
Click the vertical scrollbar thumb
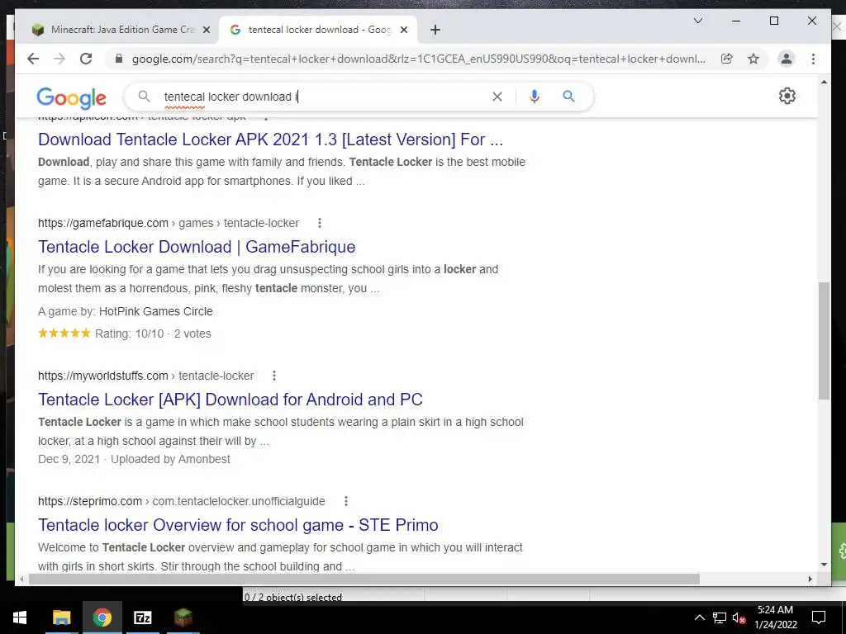824,341
